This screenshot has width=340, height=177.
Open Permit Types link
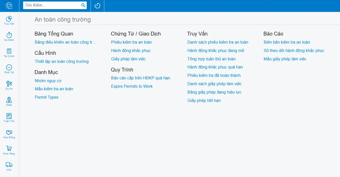47,97
